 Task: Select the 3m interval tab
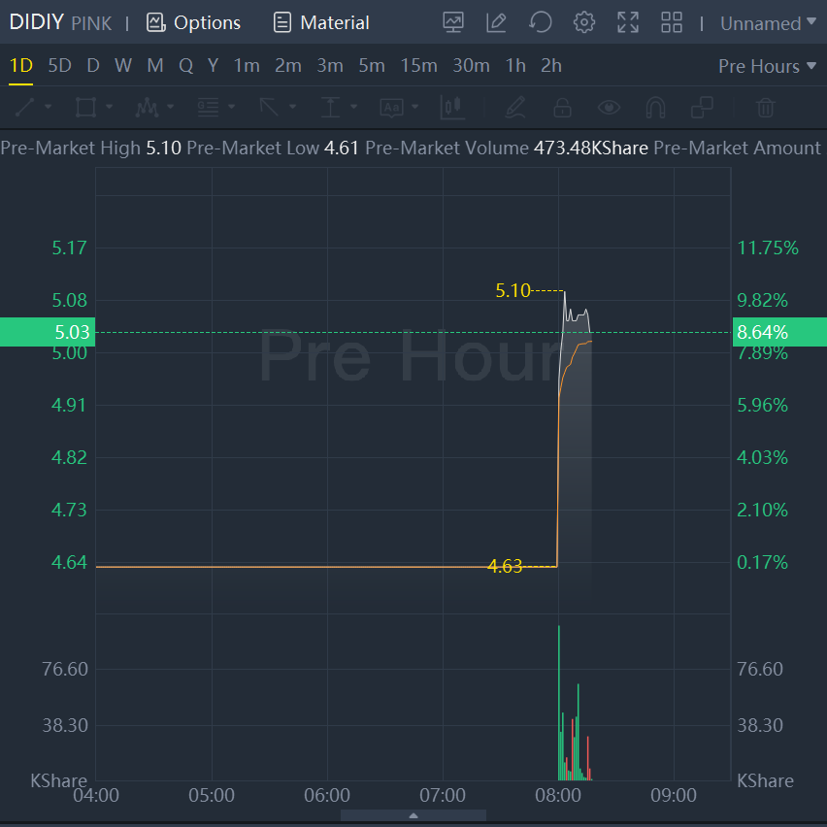330,65
